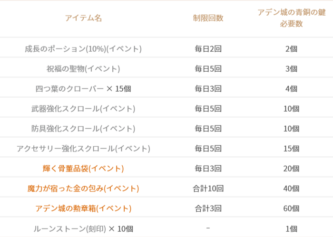333x237 pixels.
Task: Select 四つ葉のクローバー × 15個 item
Action: [83, 88]
